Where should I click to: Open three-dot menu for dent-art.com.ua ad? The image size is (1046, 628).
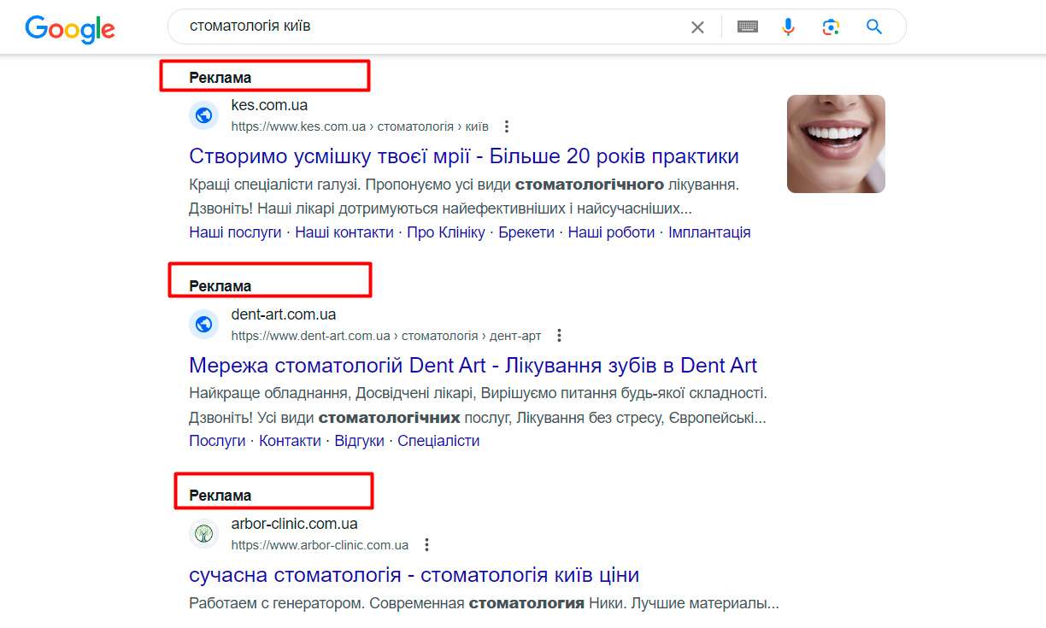(x=559, y=336)
